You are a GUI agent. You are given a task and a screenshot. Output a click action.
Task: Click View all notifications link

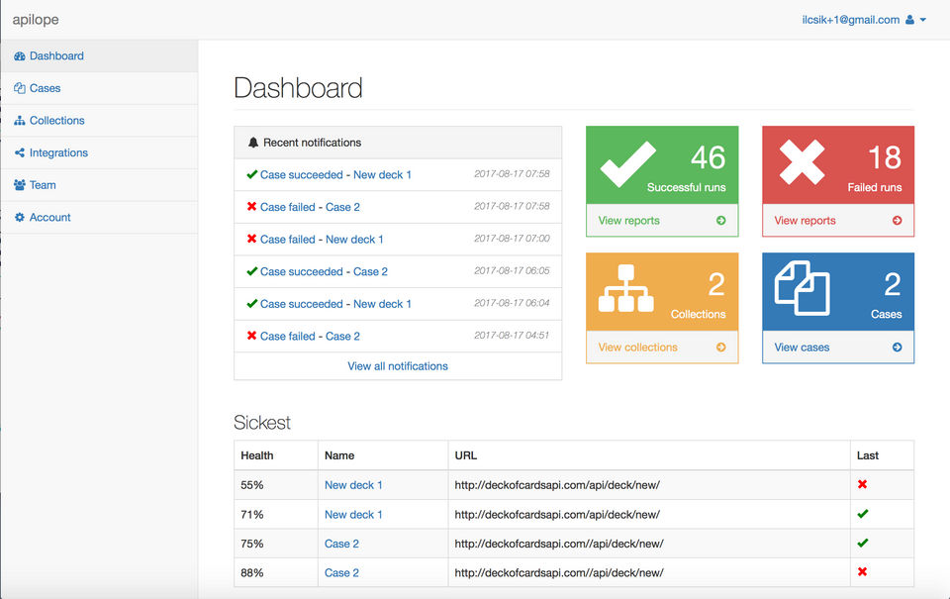(398, 366)
